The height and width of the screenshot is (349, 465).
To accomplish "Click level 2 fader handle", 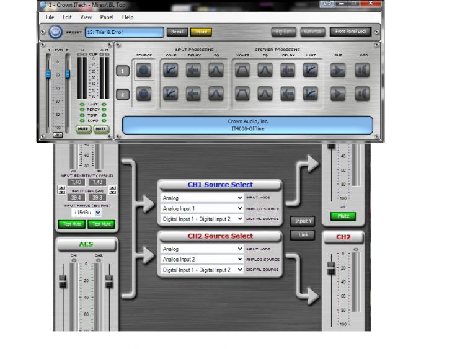I will click(68, 74).
